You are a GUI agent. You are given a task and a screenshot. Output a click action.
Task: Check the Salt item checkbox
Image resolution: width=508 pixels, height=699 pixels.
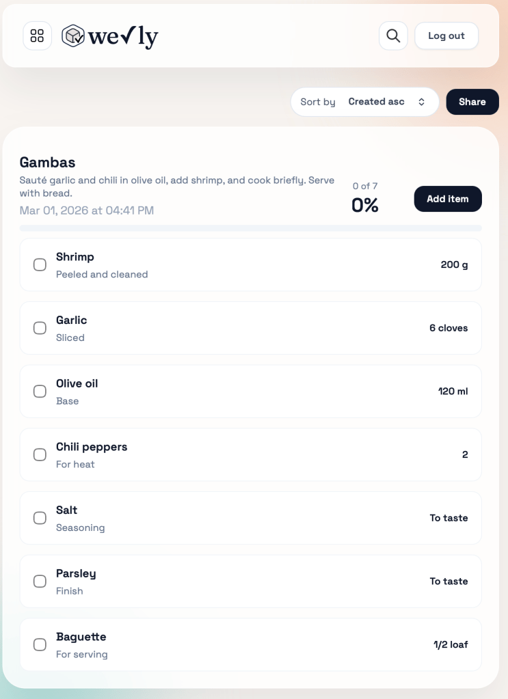pyautogui.click(x=40, y=518)
